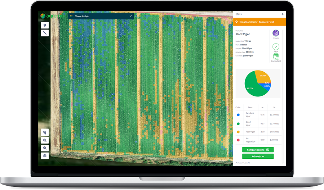Image resolution: width=324 pixels, height=190 pixels.
Task: Click the Status checkmark icon
Action: pos(276,46)
